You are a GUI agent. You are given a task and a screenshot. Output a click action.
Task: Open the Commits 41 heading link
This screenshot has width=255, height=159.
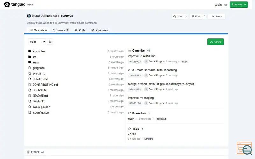click(x=139, y=51)
